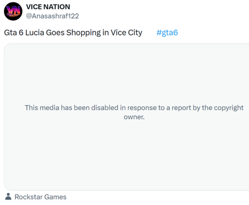The height and width of the screenshot is (205, 249).
Task: Click 'Gta 6' at start of tweet
Action: (x=13, y=32)
